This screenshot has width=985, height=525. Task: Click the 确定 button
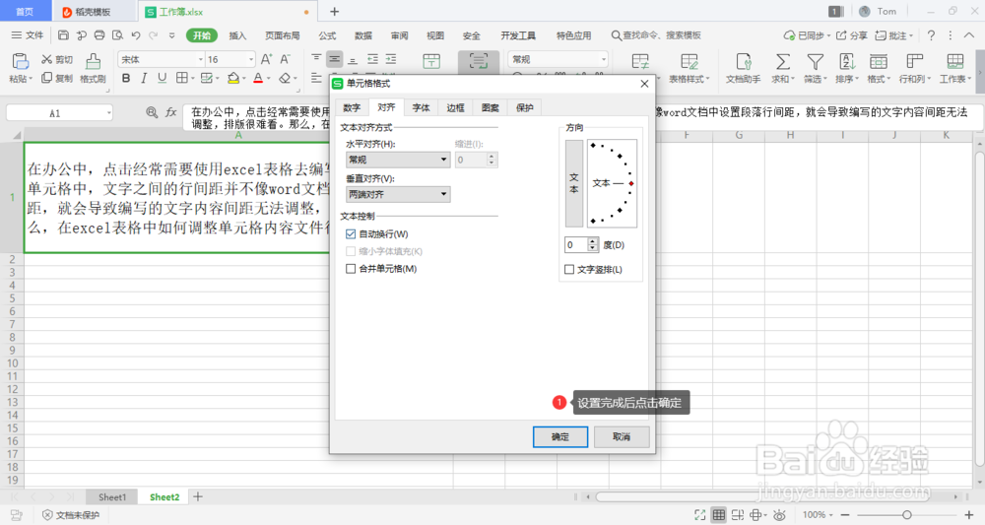click(x=560, y=437)
